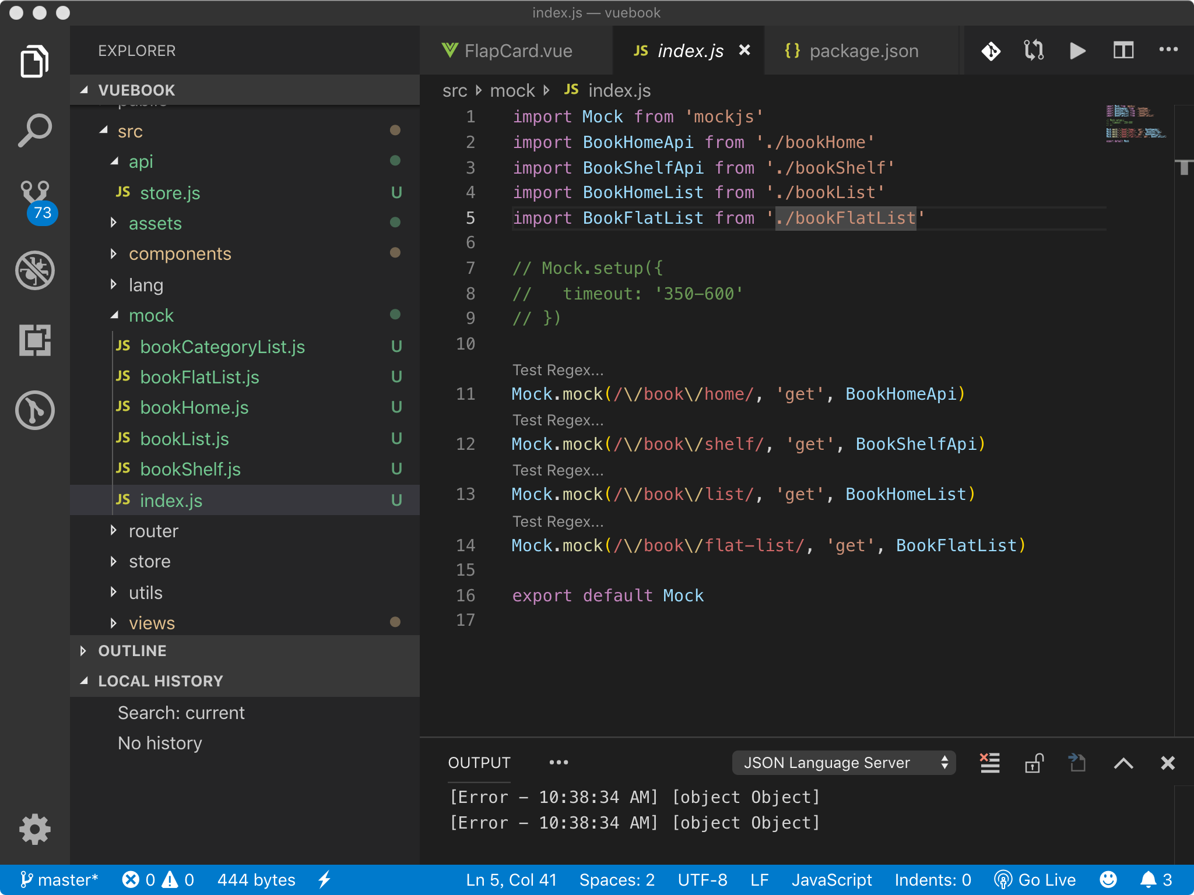Clear the output panel log
The height and width of the screenshot is (895, 1194).
(989, 763)
